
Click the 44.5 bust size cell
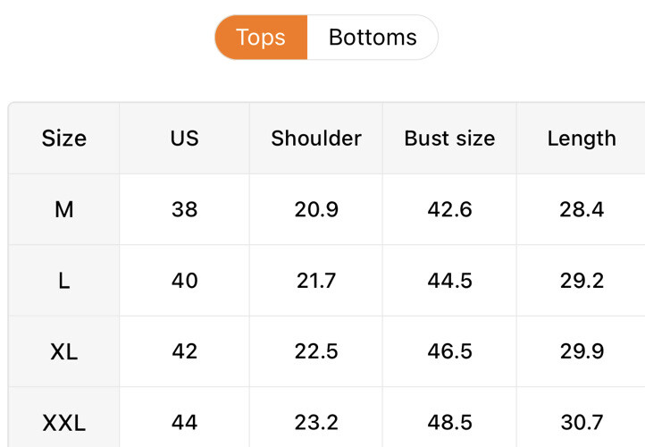tap(449, 281)
